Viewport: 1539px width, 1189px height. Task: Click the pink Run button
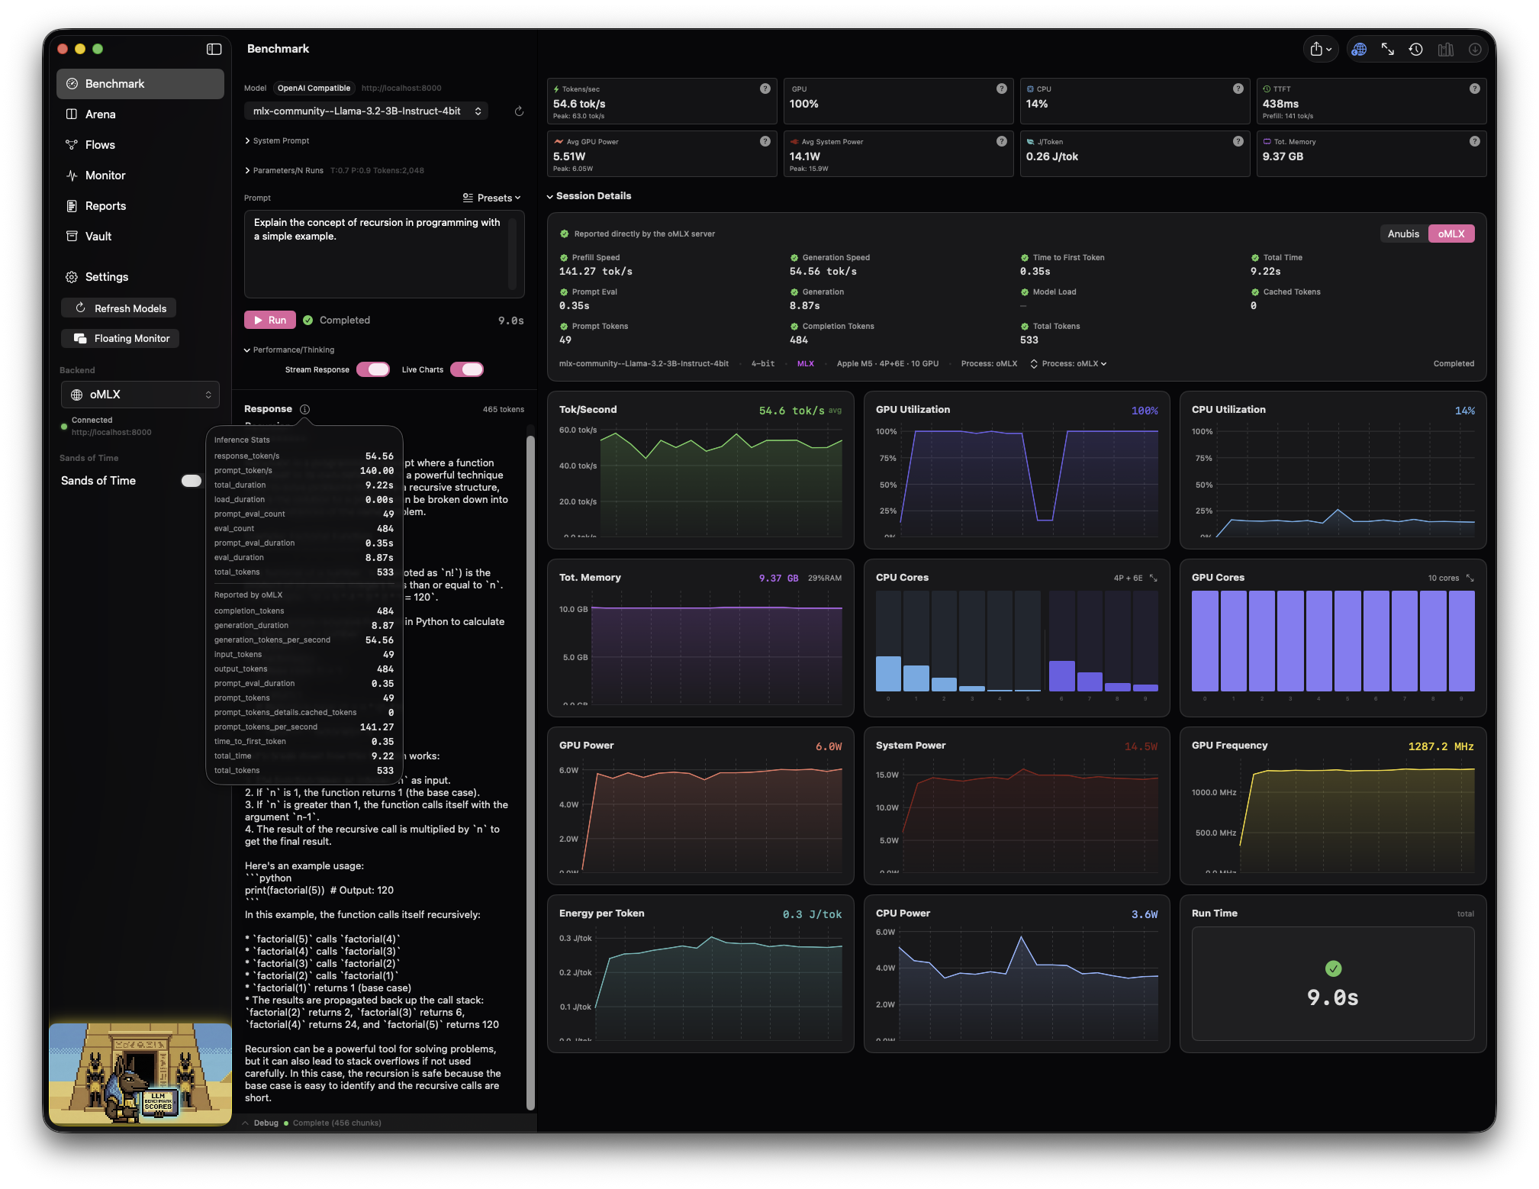(x=270, y=321)
